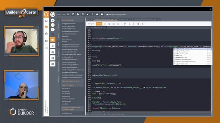Click the upload arrow icon in top toolbar

(92, 14)
